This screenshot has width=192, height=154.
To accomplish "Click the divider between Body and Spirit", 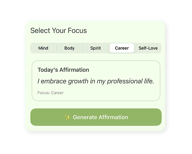I will [83, 48].
